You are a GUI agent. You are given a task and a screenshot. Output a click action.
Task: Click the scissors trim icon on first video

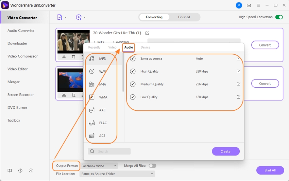tap(64, 57)
